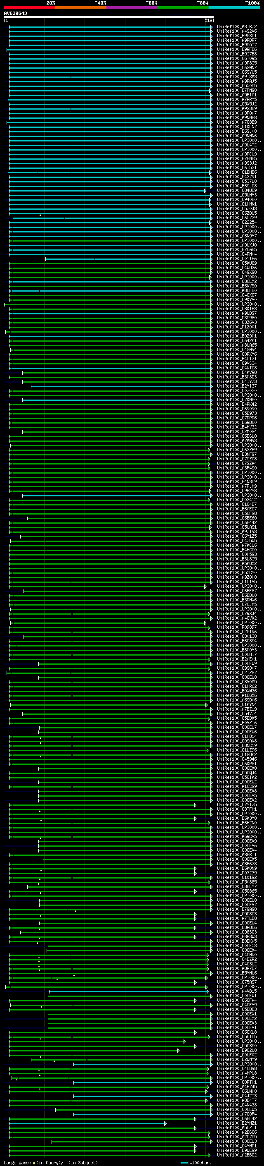Select label UniRef100_O65729
The width and height of the screenshot is (264, 1166).
tap(237, 218)
